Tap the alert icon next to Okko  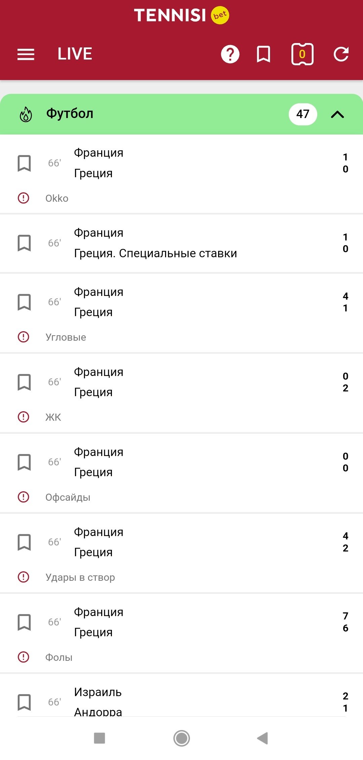pos(24,198)
